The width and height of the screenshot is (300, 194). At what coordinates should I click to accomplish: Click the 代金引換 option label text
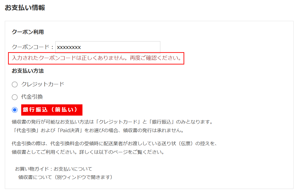(x=32, y=97)
